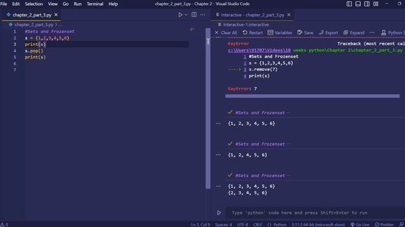Change indentation via Spaces: 4
Image resolution: width=405 pixels, height=227 pixels.
click(223, 224)
